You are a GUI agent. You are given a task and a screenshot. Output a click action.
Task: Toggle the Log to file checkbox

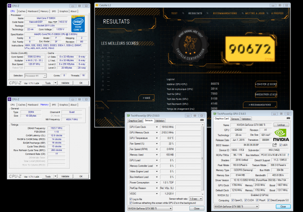click(131, 199)
